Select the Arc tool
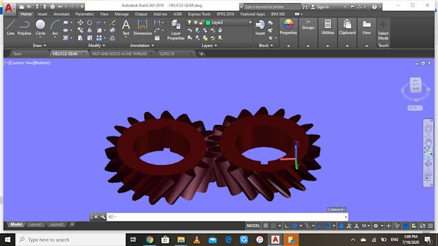 click(x=55, y=27)
